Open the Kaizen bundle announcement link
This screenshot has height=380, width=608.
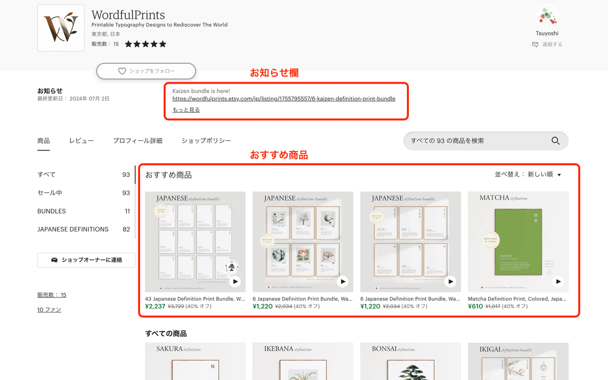point(284,99)
